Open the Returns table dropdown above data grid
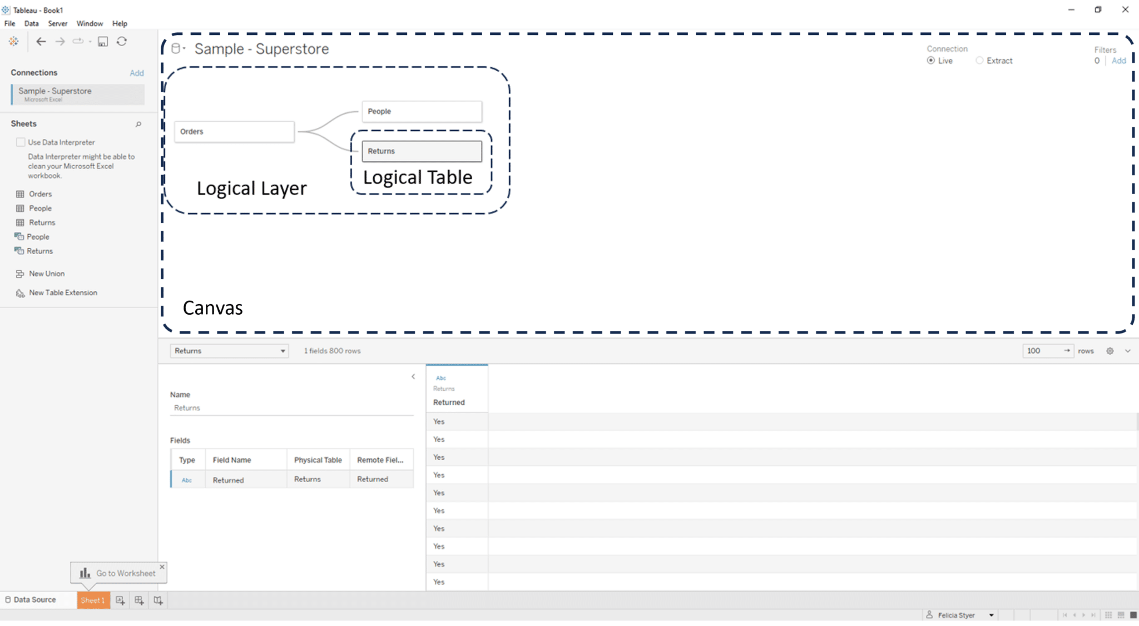This screenshot has width=1139, height=626. 284,351
